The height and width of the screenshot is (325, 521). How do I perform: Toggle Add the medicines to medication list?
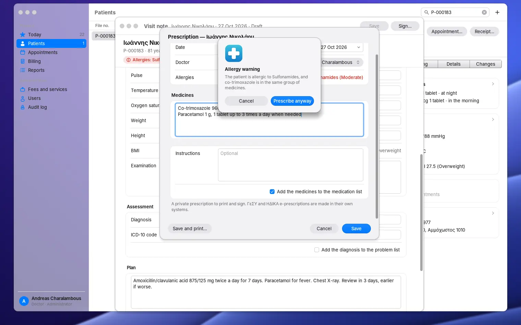[272, 192]
